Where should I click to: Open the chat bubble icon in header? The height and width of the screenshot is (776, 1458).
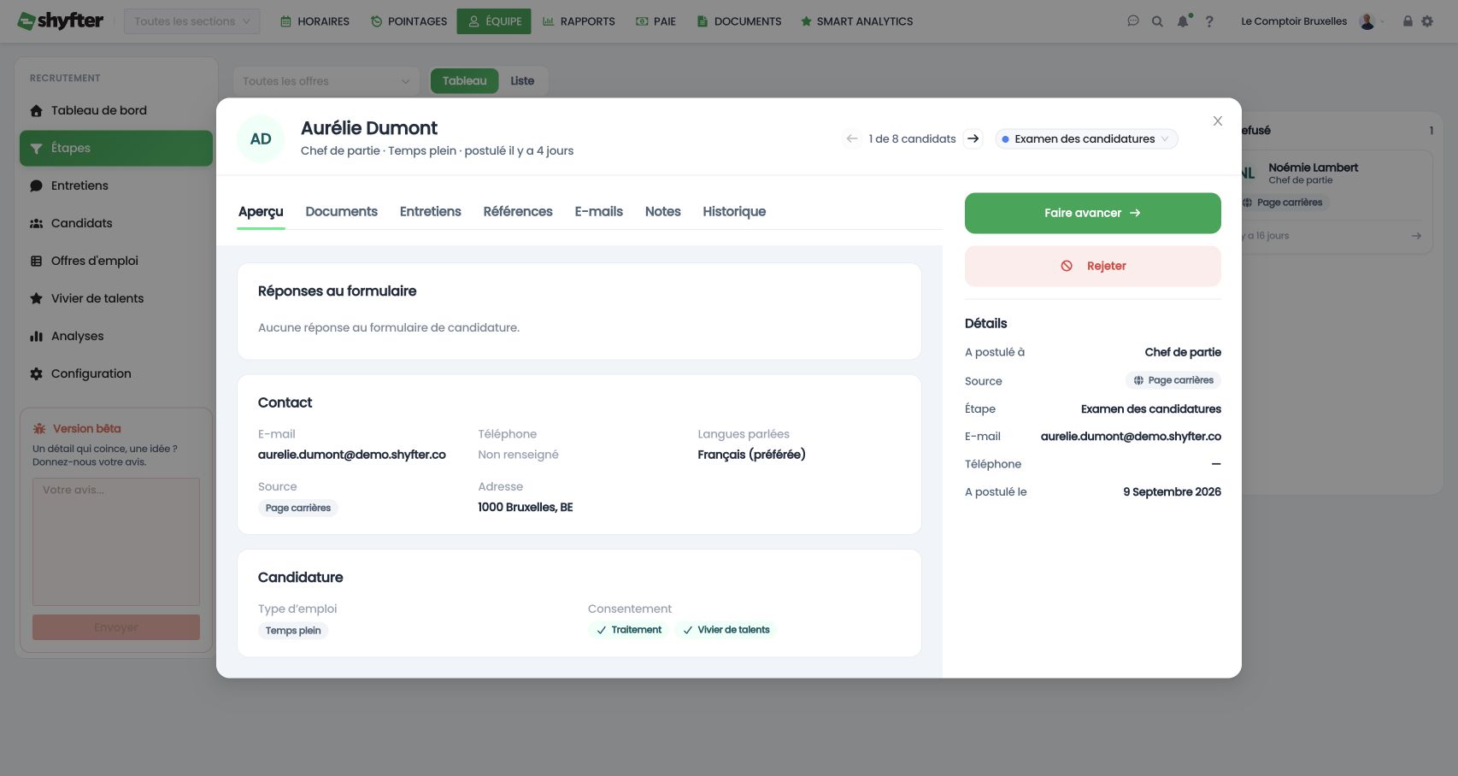click(x=1133, y=21)
